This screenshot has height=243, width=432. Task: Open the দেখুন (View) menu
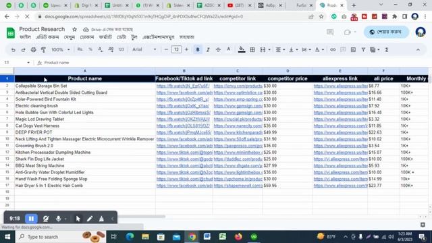[70, 37]
